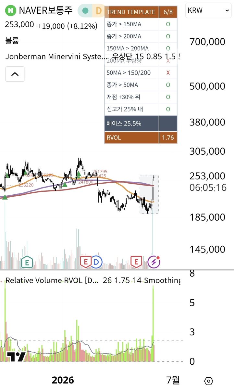Tap the 700,000 price axis label
The height and width of the screenshot is (390, 234).
(207, 42)
